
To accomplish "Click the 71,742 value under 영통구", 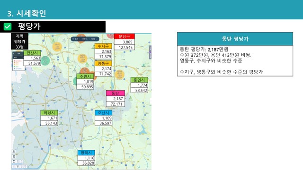I will click(x=103, y=74).
